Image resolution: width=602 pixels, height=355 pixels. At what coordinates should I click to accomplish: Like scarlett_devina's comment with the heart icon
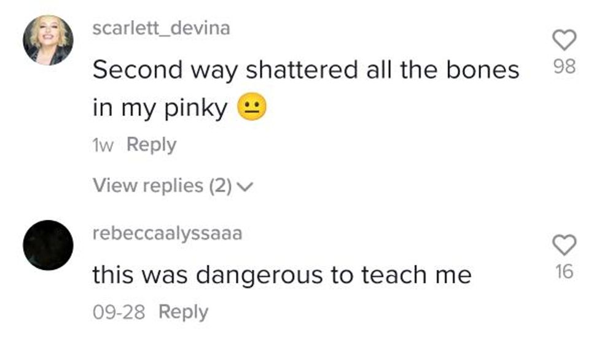pos(565,41)
